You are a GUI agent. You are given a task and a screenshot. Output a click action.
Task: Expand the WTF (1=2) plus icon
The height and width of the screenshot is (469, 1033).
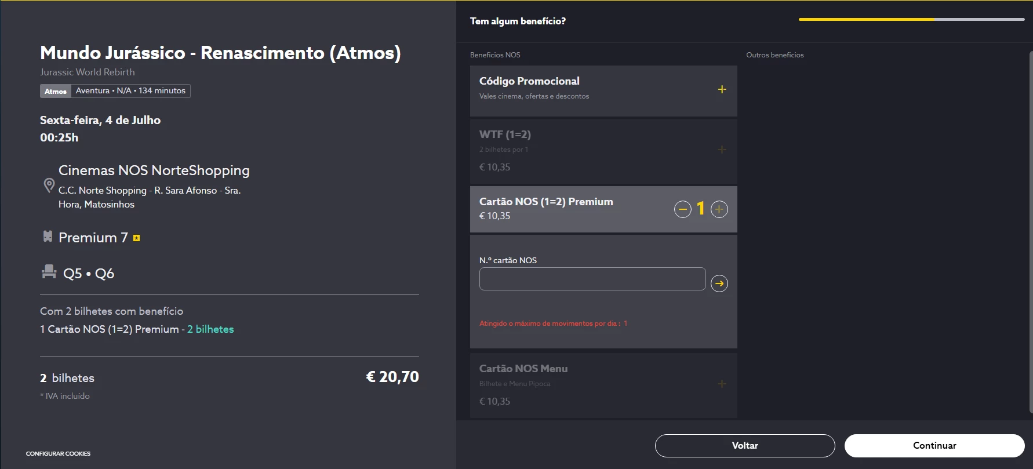(x=722, y=150)
